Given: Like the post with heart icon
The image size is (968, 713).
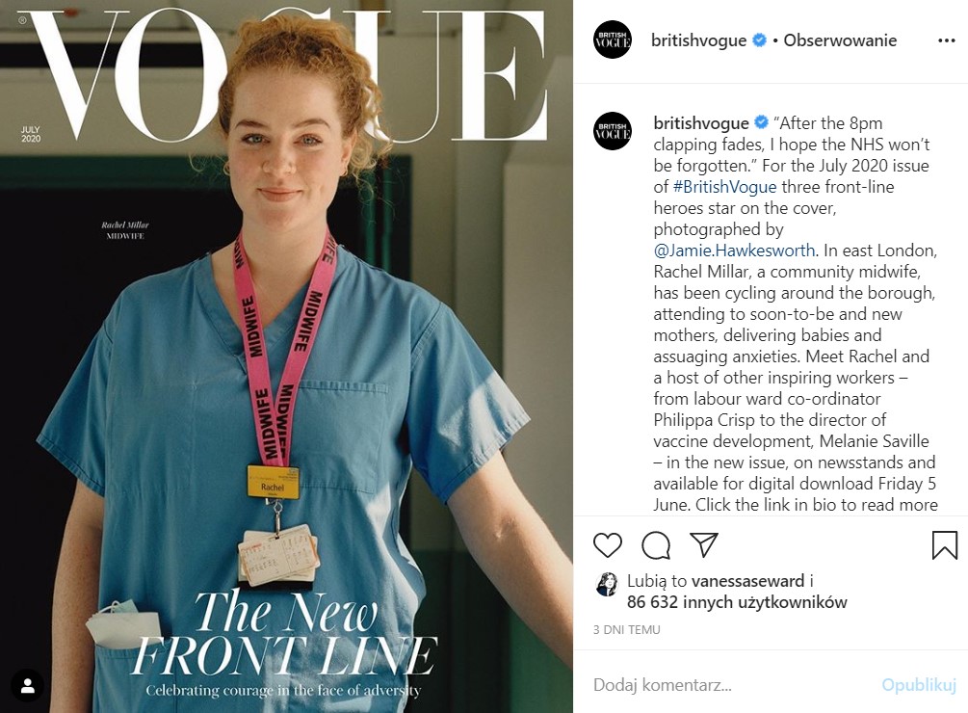Looking at the screenshot, I should point(608,545).
